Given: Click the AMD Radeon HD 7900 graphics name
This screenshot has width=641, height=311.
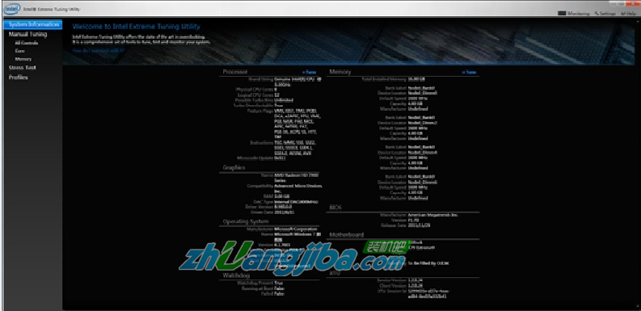Looking at the screenshot, I should click(x=297, y=178).
